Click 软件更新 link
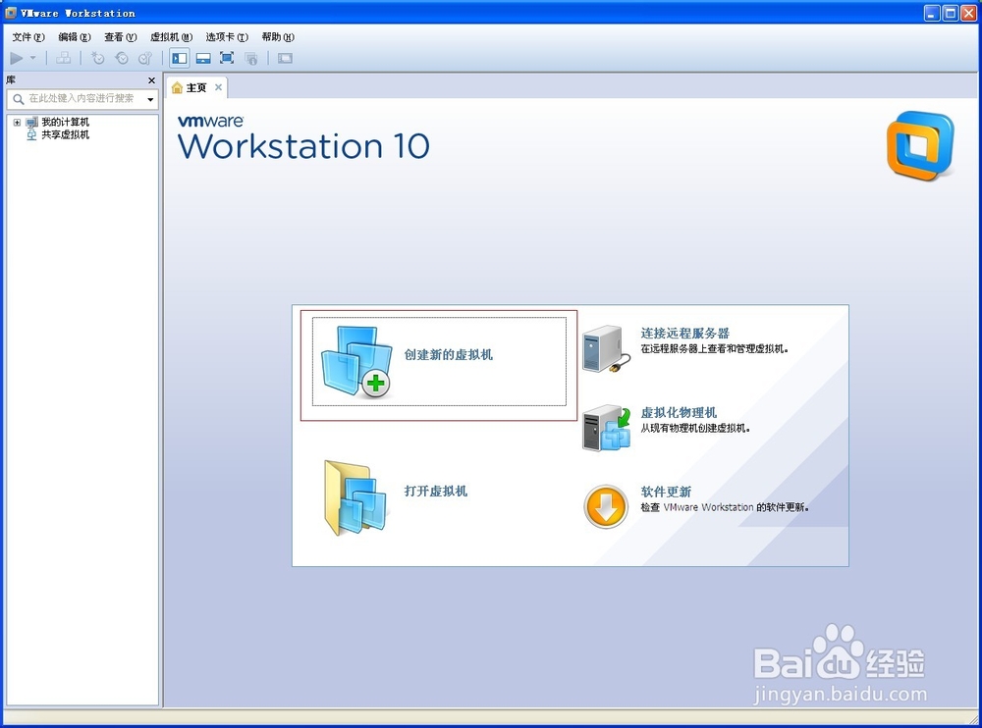 coord(666,492)
